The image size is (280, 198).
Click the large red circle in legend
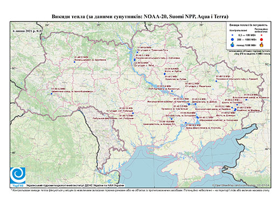261,39
